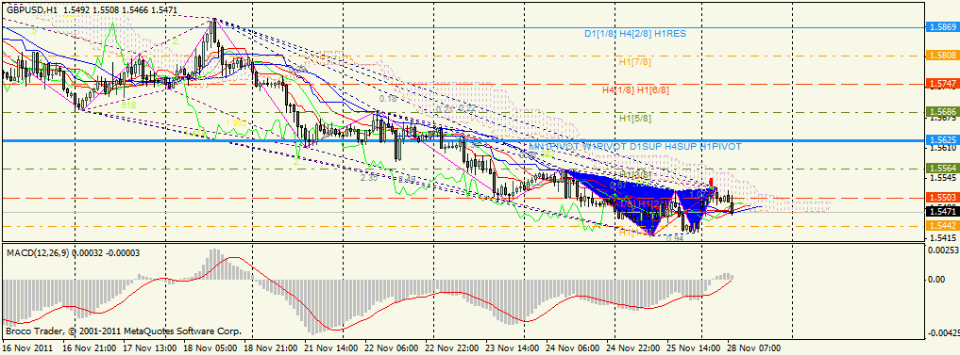Click the 1.5415 axis price value
The image size is (960, 355).
942,238
